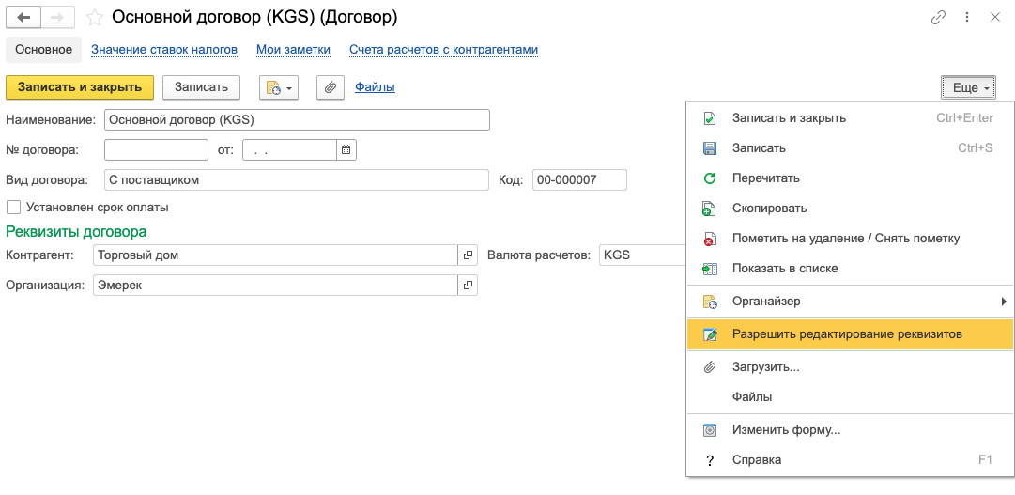
Task: Close the contract form with X
Action: click(995, 18)
